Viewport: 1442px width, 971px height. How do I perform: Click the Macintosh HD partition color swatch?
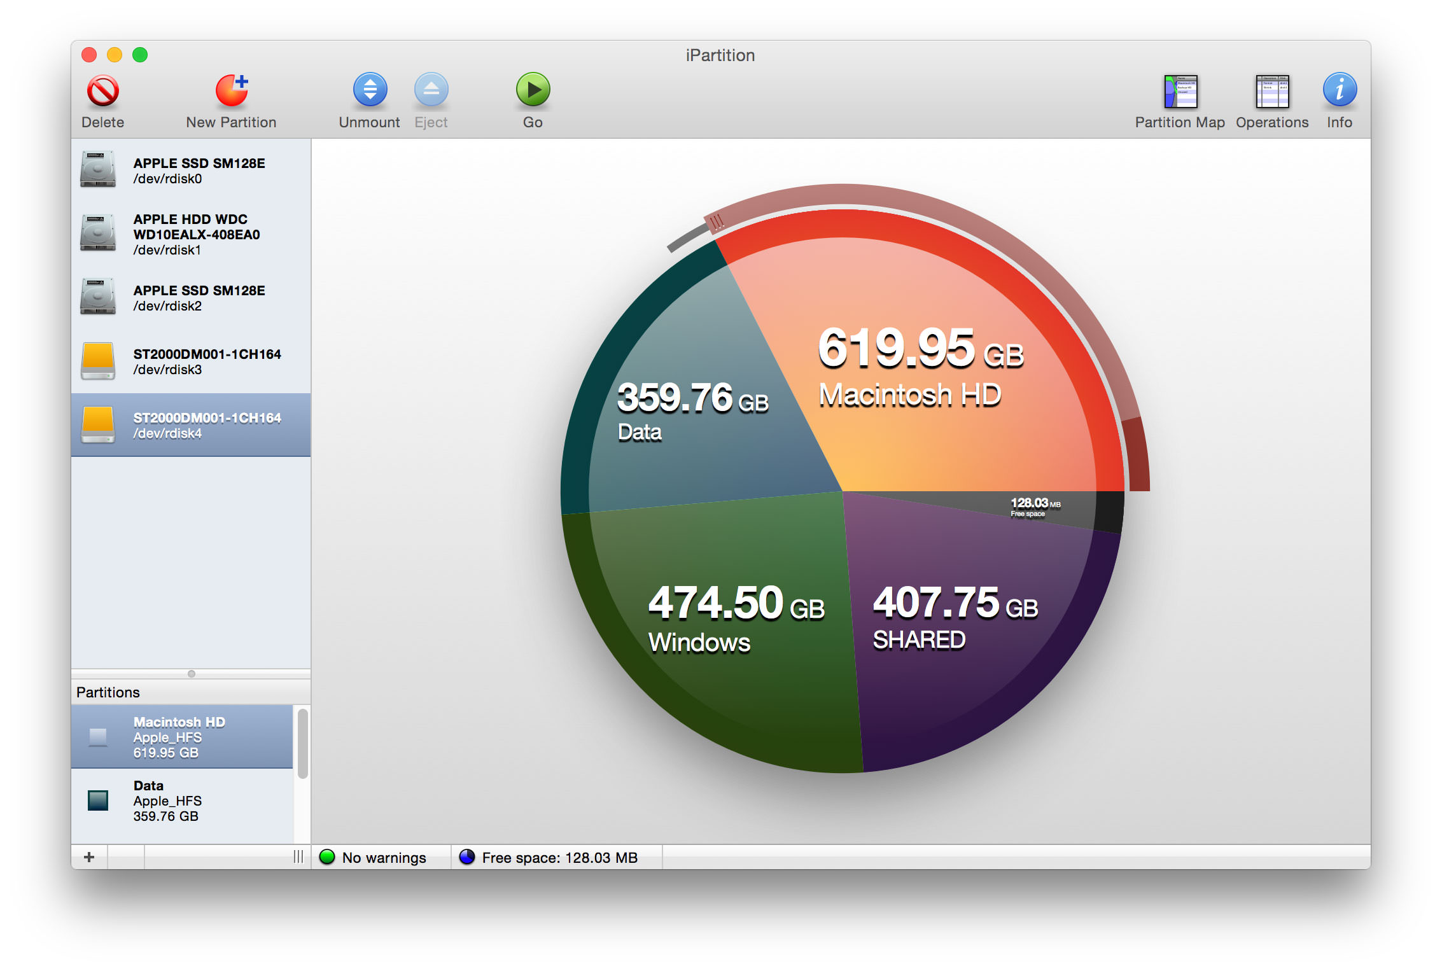[x=98, y=737]
